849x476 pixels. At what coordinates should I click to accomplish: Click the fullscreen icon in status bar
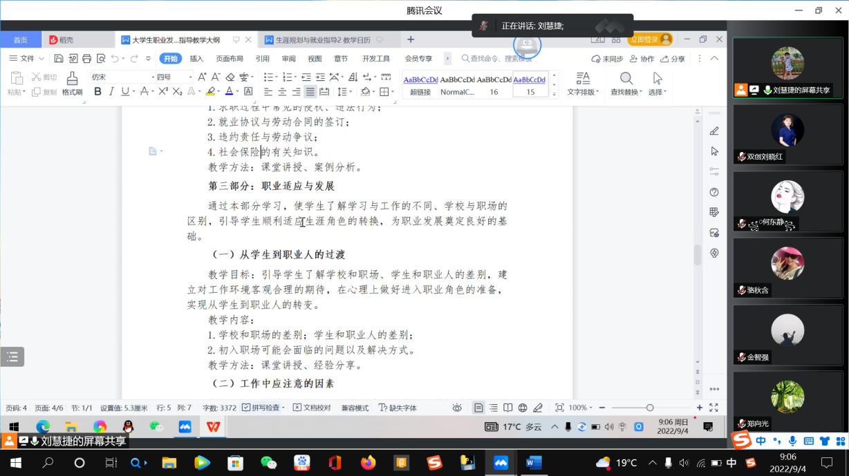pyautogui.click(x=714, y=408)
